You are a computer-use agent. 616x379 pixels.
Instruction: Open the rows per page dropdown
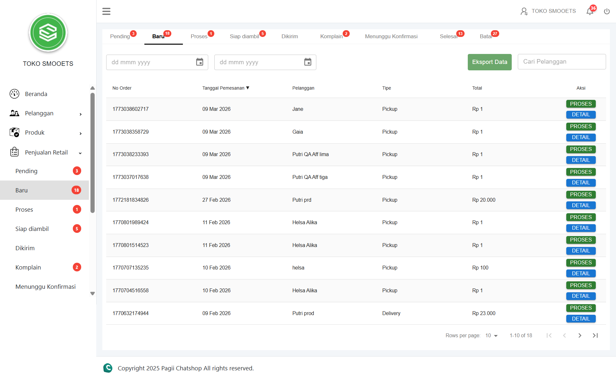(491, 335)
